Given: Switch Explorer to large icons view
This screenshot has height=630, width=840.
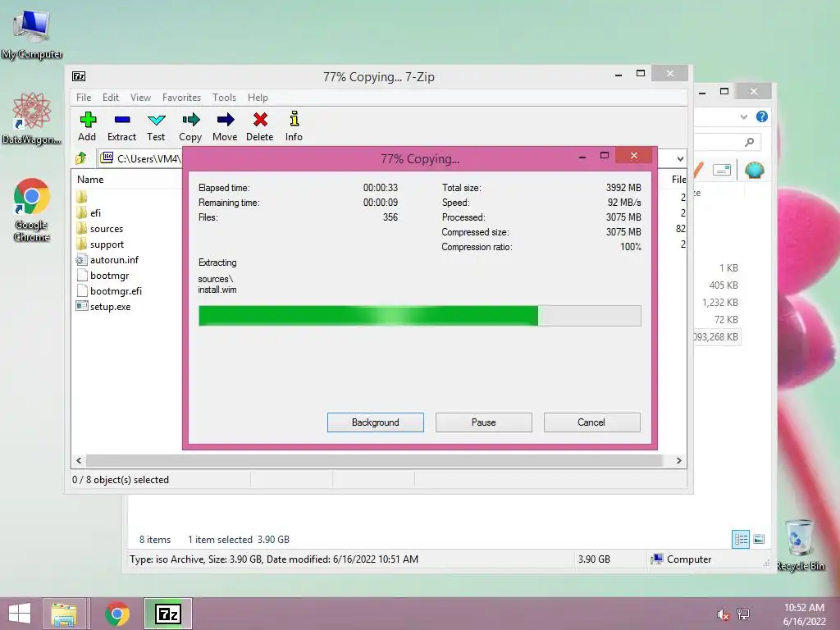Looking at the screenshot, I should pos(759,539).
